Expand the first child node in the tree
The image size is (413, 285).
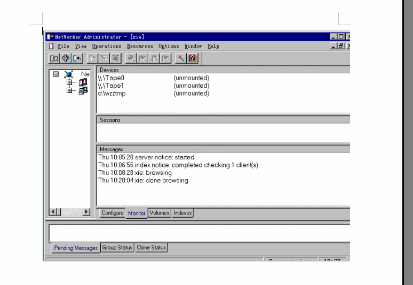tap(69, 82)
